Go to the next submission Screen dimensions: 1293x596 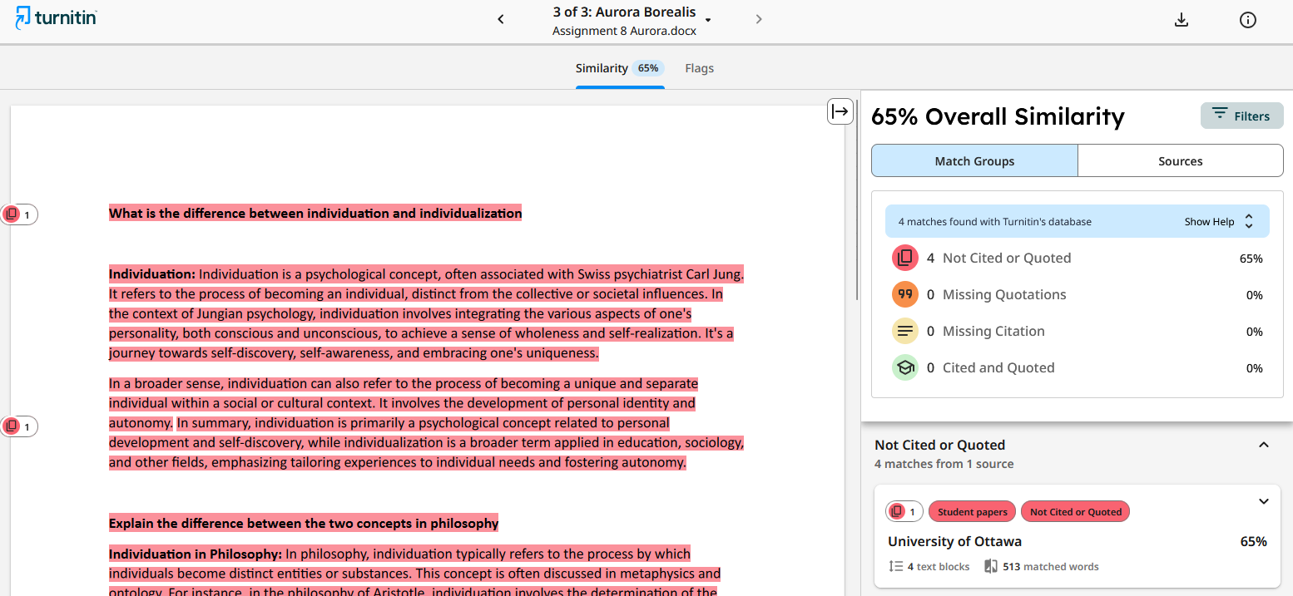point(758,19)
